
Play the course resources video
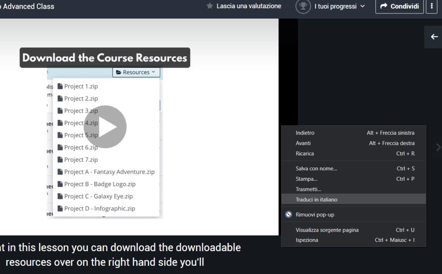(105, 127)
